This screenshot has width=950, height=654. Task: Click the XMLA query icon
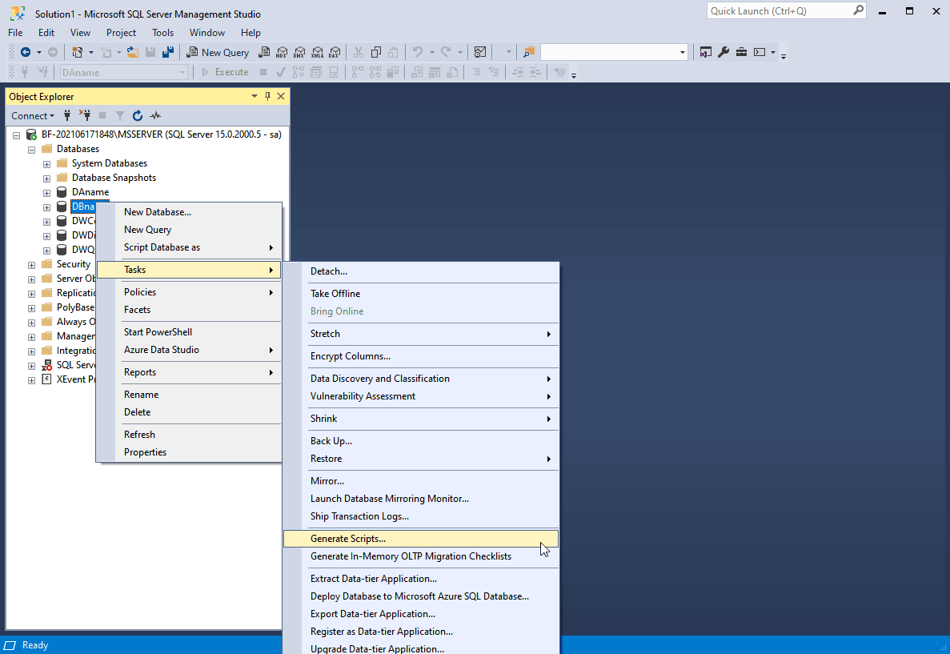(x=318, y=52)
